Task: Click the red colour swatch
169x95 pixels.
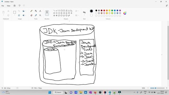Action: click(104, 11)
